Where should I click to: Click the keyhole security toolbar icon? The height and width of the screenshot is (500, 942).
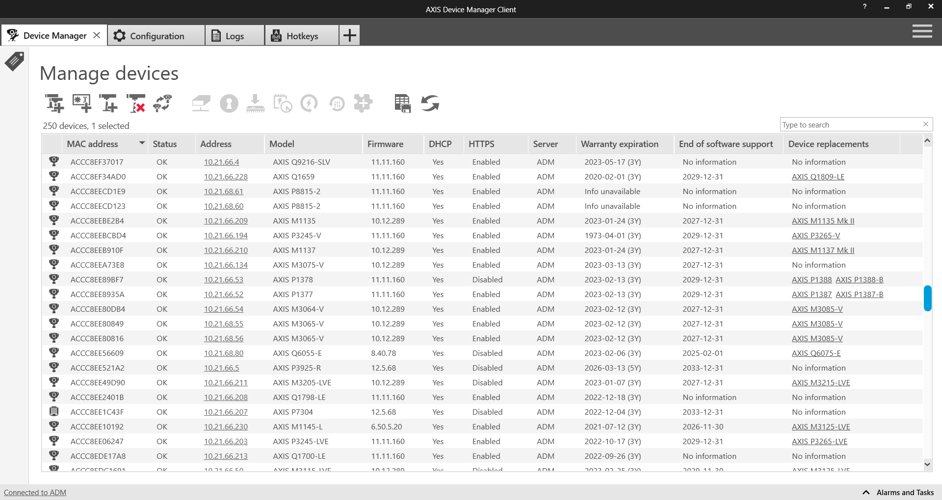point(229,103)
